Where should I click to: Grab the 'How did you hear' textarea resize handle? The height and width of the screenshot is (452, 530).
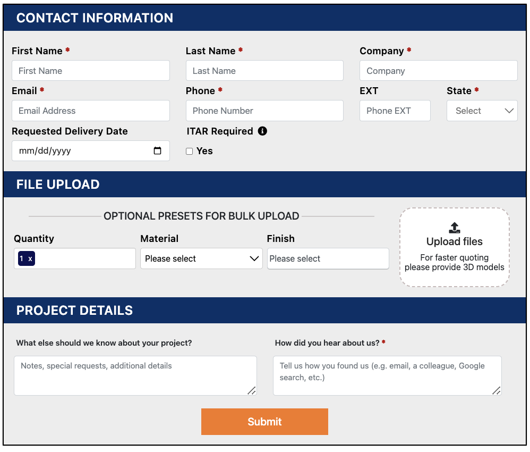coord(496,390)
